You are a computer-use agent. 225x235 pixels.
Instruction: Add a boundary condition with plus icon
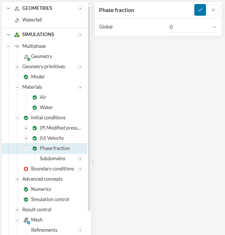click(x=80, y=169)
